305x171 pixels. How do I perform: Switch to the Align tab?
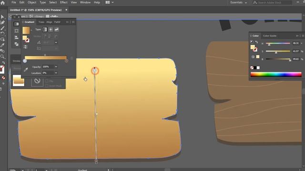(49, 22)
